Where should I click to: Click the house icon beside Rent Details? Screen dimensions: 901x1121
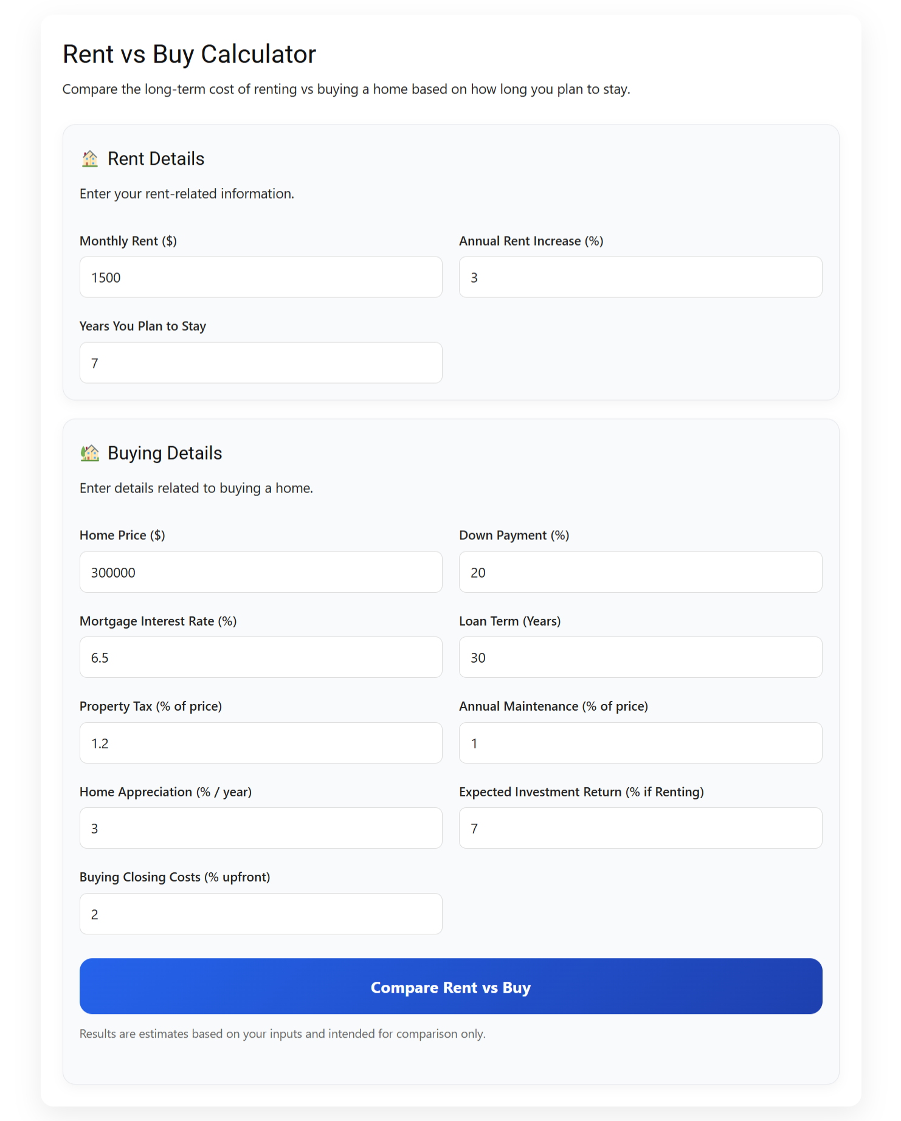[90, 159]
